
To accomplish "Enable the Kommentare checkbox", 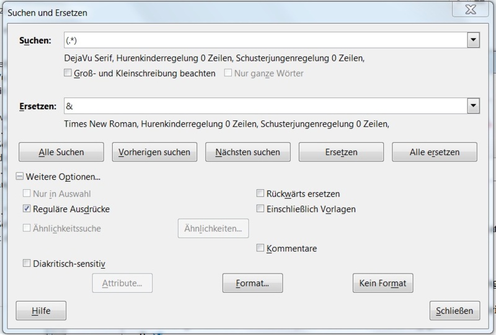I will (260, 248).
